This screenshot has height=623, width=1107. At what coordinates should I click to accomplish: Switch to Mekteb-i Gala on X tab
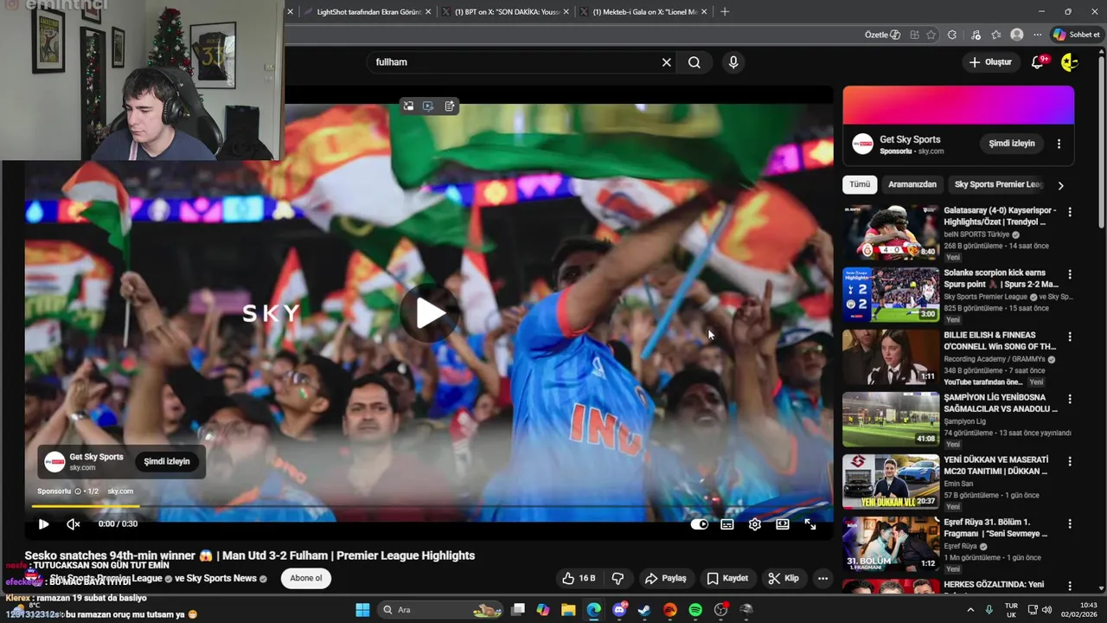point(643,12)
